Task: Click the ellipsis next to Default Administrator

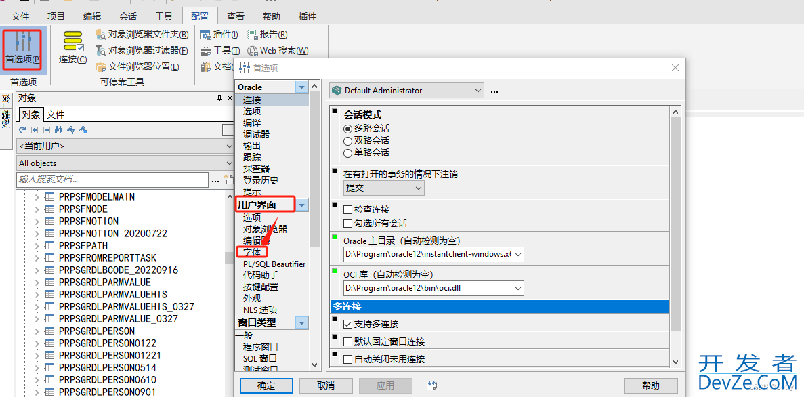Action: click(494, 91)
